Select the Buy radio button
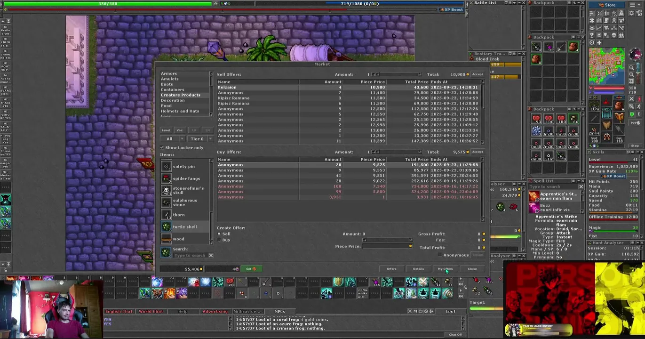The width and height of the screenshot is (645, 339). [x=219, y=240]
